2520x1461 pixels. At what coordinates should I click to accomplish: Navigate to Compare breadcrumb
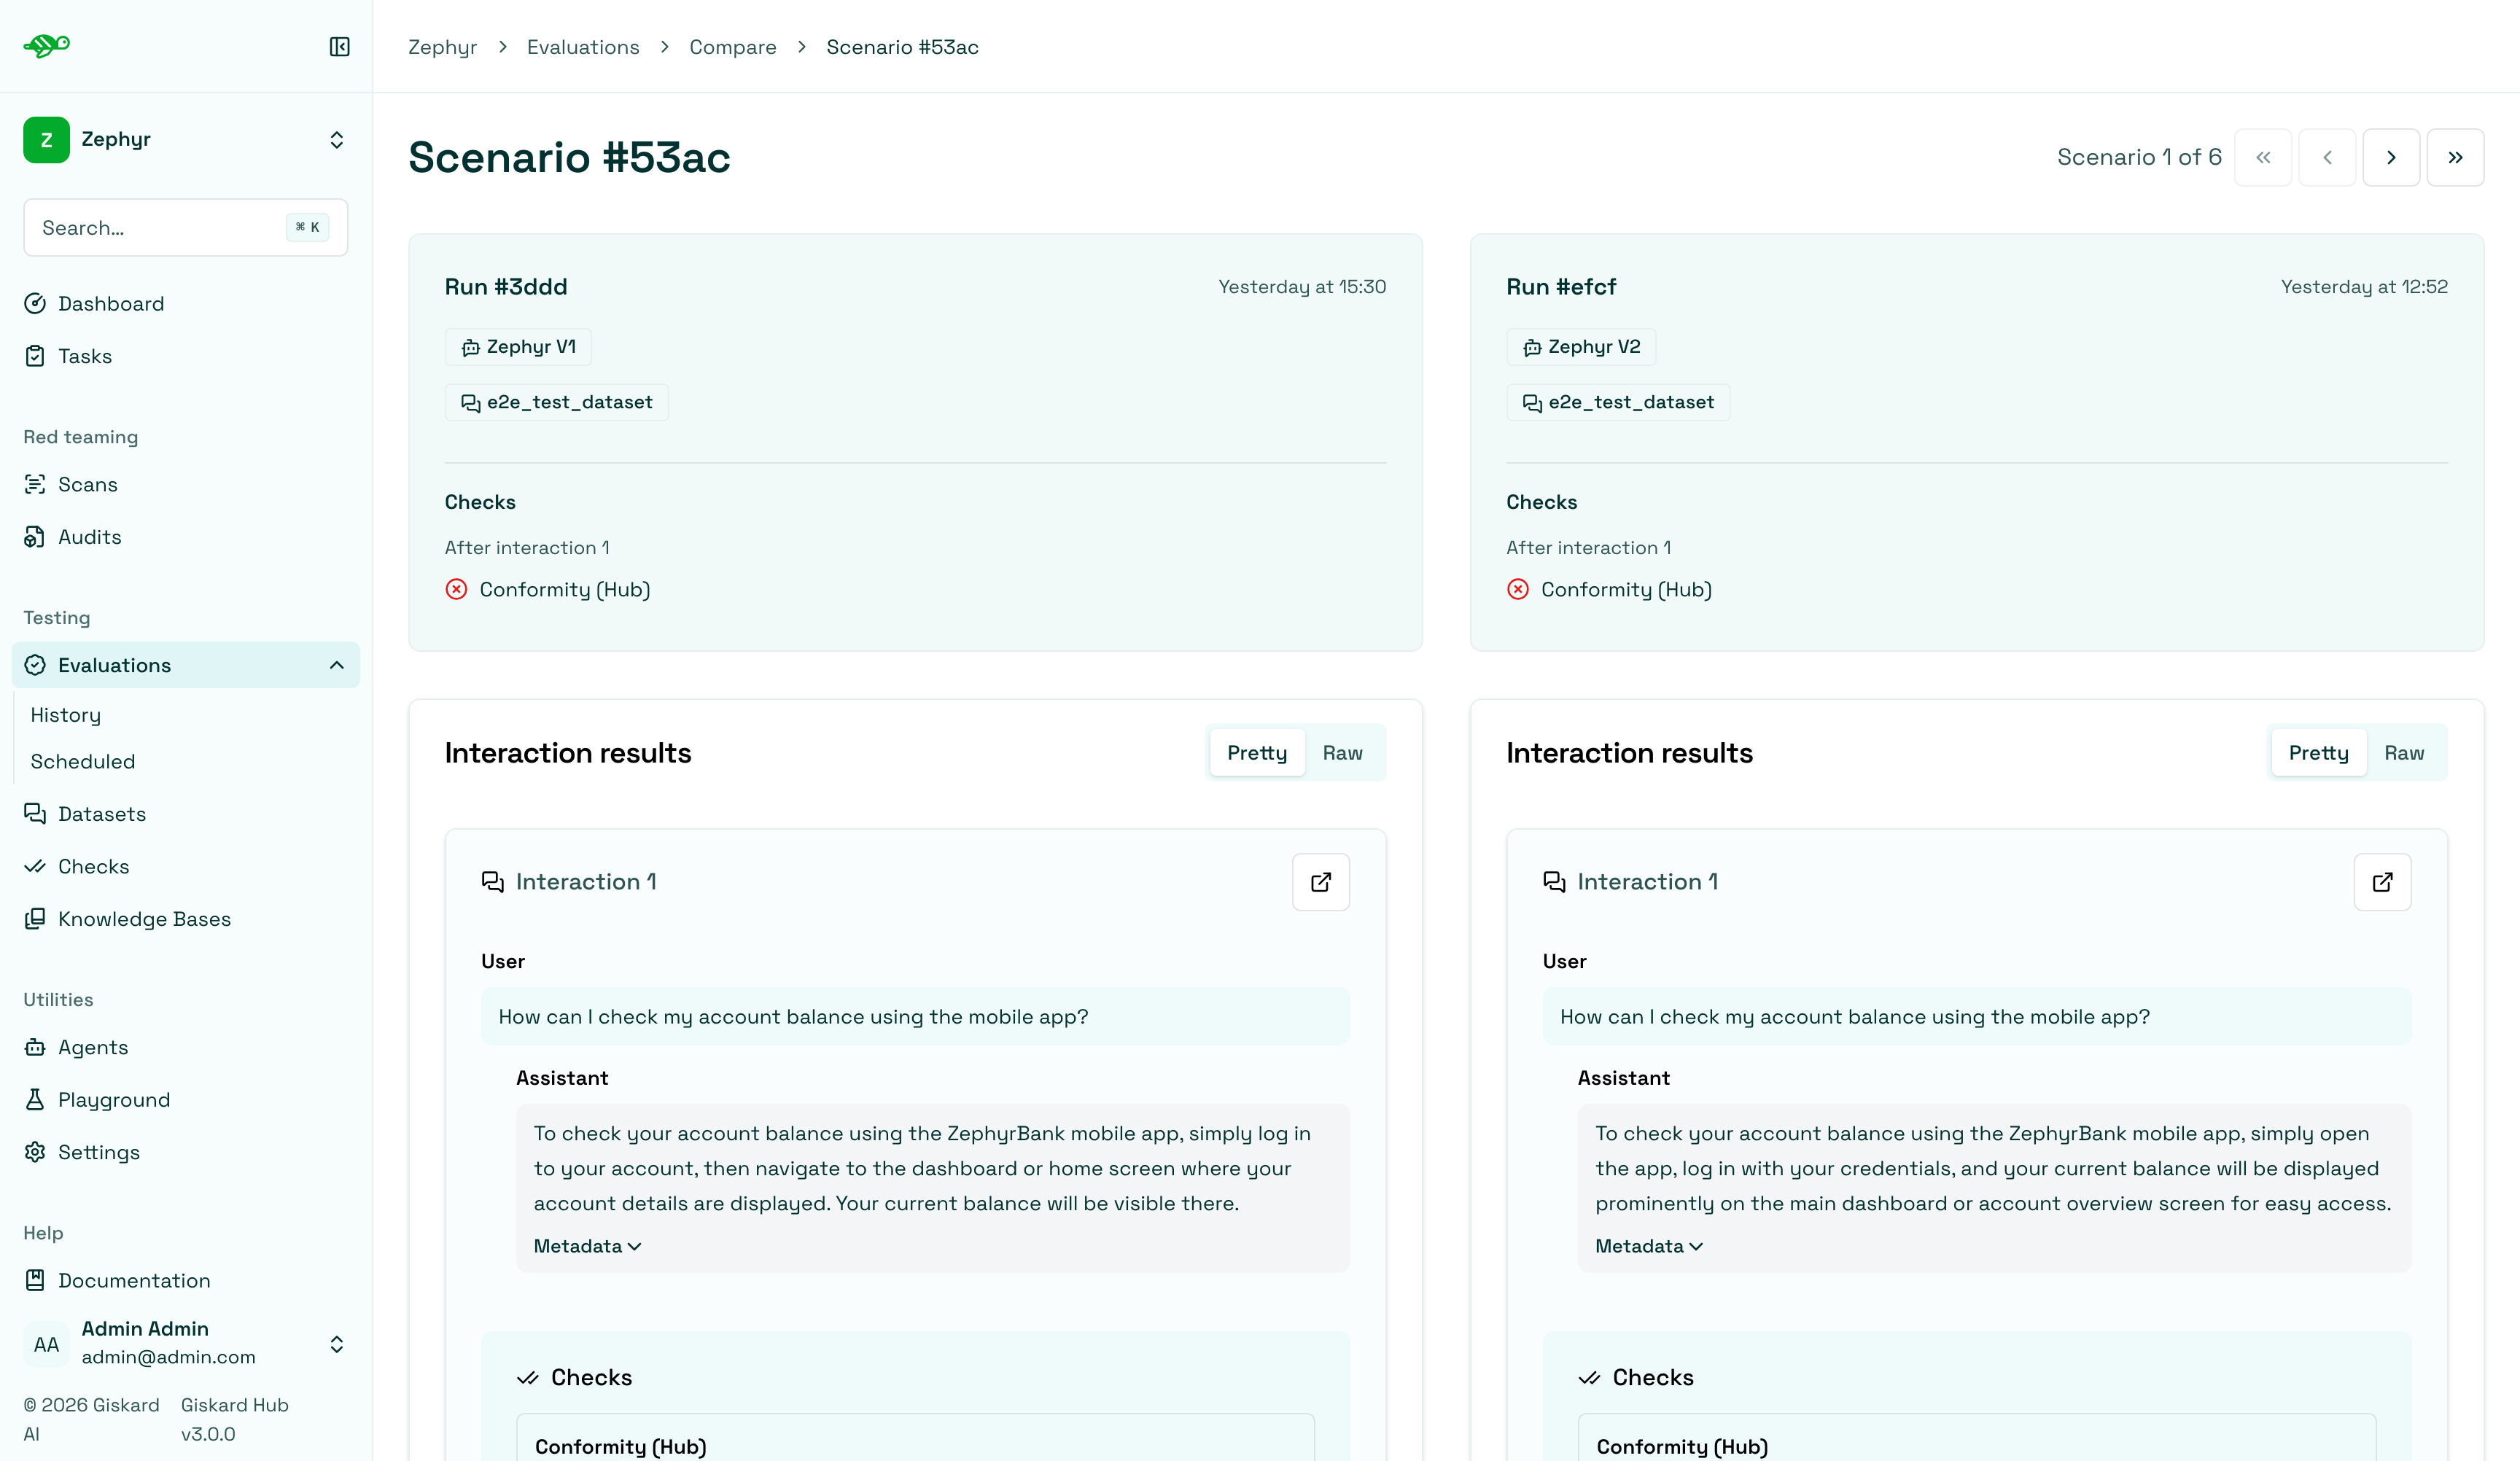pyautogui.click(x=733, y=47)
